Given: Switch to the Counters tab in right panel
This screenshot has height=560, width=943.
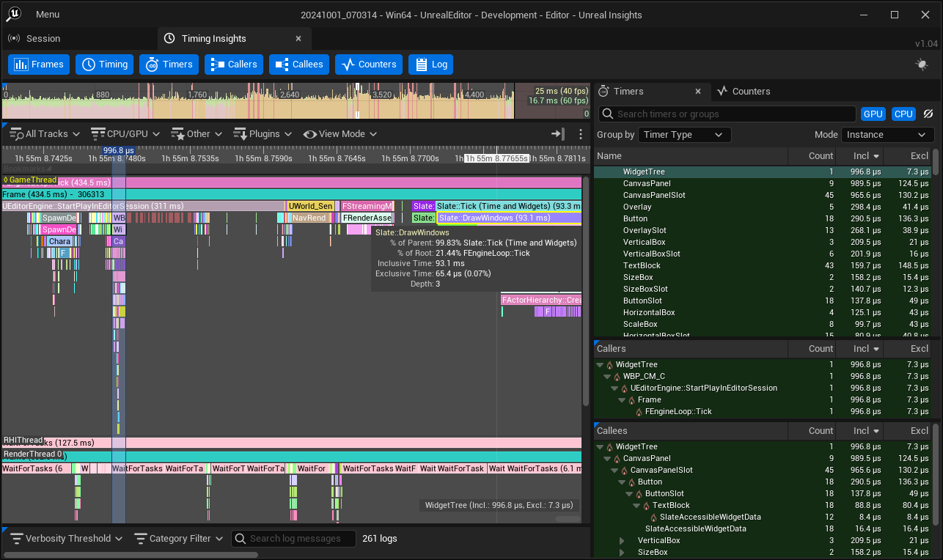Looking at the screenshot, I should click(x=744, y=92).
